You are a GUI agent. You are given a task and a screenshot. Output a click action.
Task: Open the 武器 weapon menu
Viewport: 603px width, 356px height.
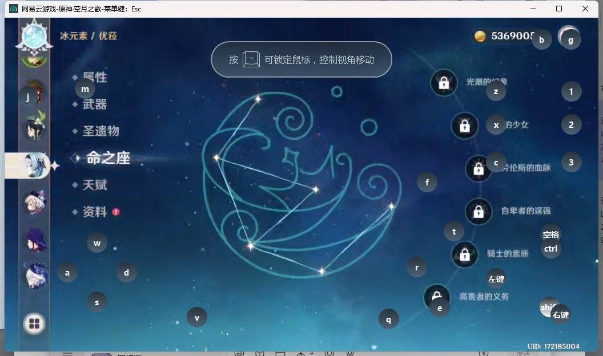95,104
